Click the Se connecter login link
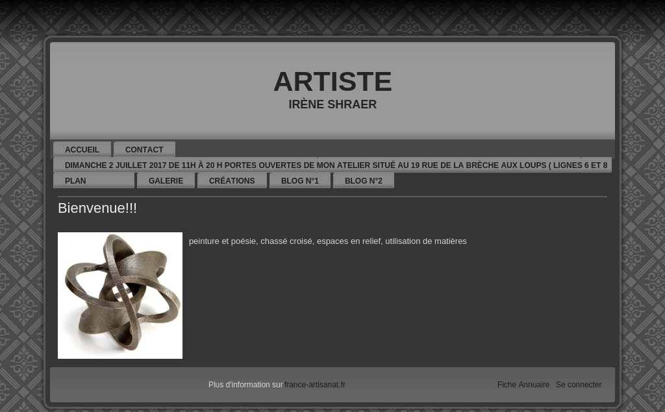This screenshot has height=412, width=665. [x=579, y=385]
